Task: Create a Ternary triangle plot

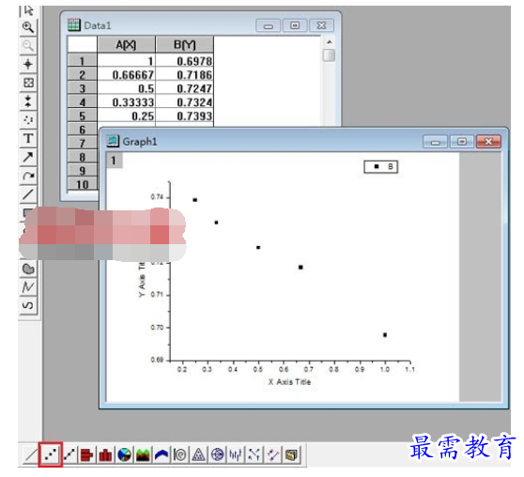Action: [x=199, y=455]
